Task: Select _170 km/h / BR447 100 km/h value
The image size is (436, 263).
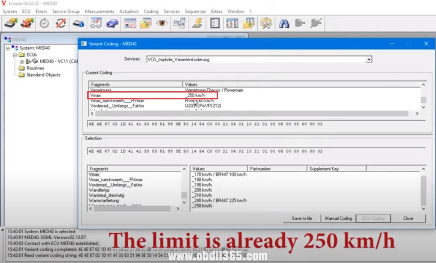Action: coord(219,174)
